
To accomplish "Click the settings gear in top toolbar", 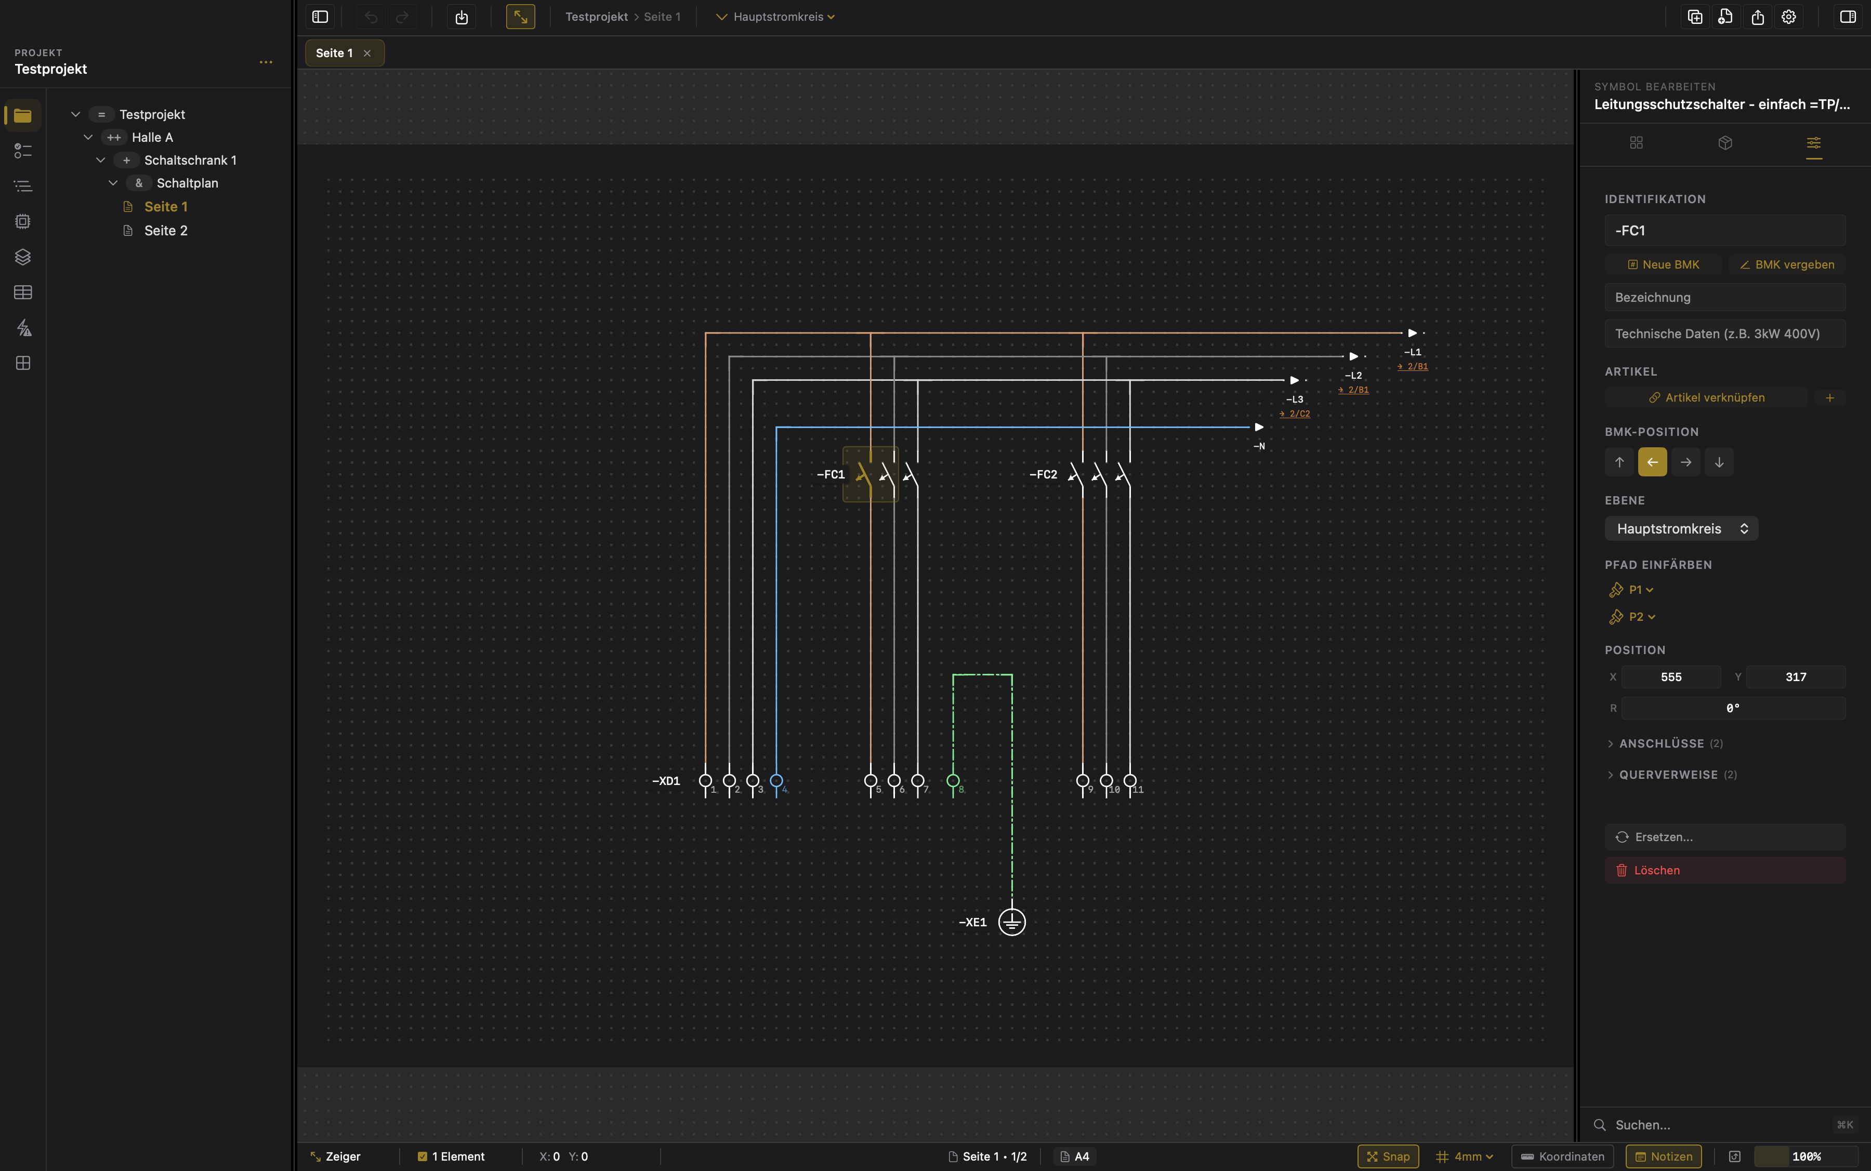I will coord(1788,17).
